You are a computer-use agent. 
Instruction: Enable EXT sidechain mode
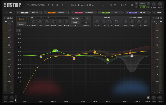[88, 19]
